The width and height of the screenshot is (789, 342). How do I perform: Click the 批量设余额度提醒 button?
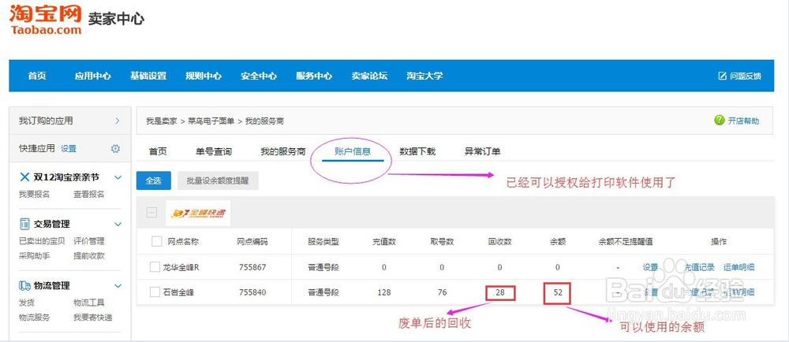218,180
